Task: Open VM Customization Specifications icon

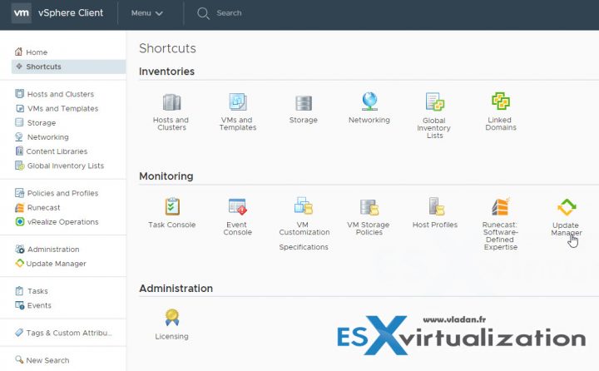Action: pyautogui.click(x=303, y=207)
